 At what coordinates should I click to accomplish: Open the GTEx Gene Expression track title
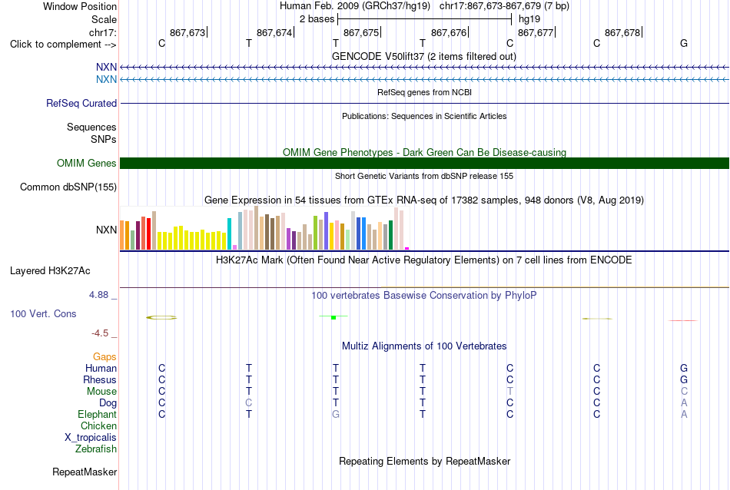coord(424,200)
